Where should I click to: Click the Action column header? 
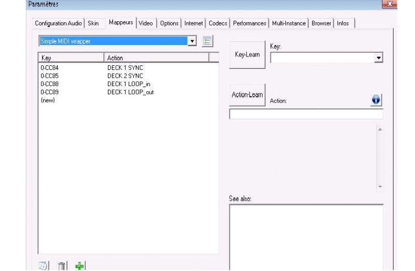(x=156, y=58)
